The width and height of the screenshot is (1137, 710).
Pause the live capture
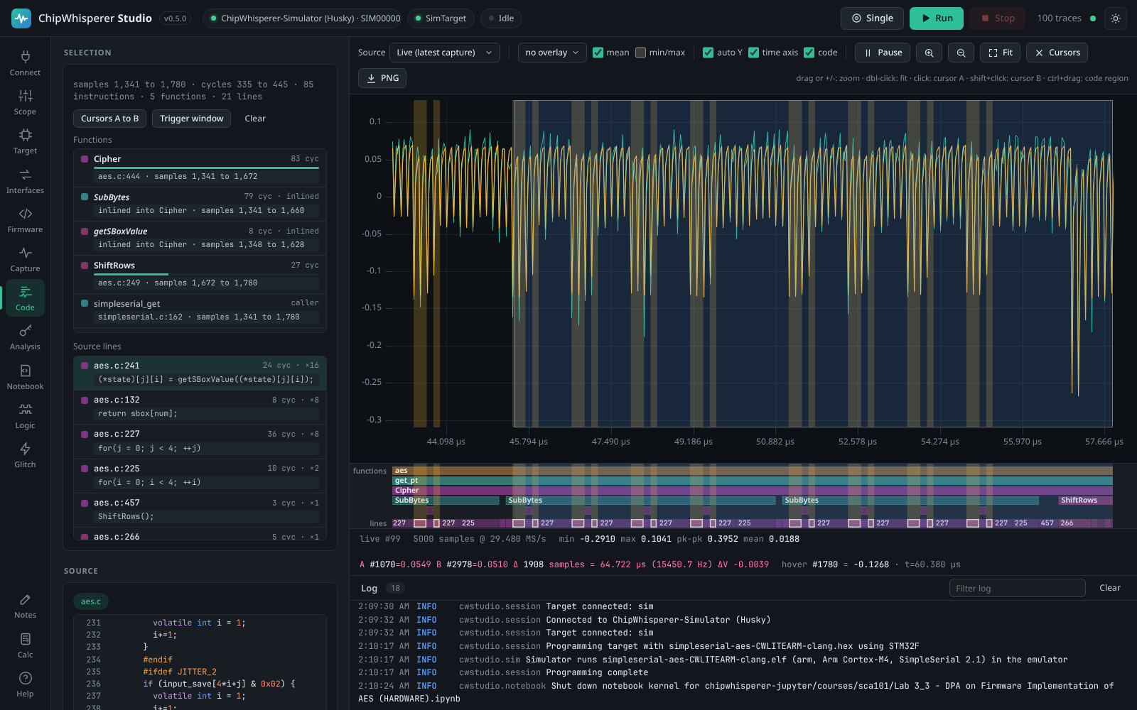[883, 53]
